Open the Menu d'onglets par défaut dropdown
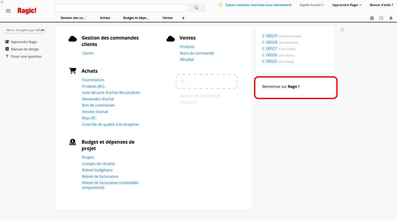Image resolution: width=397 pixels, height=220 pixels. coord(25,30)
